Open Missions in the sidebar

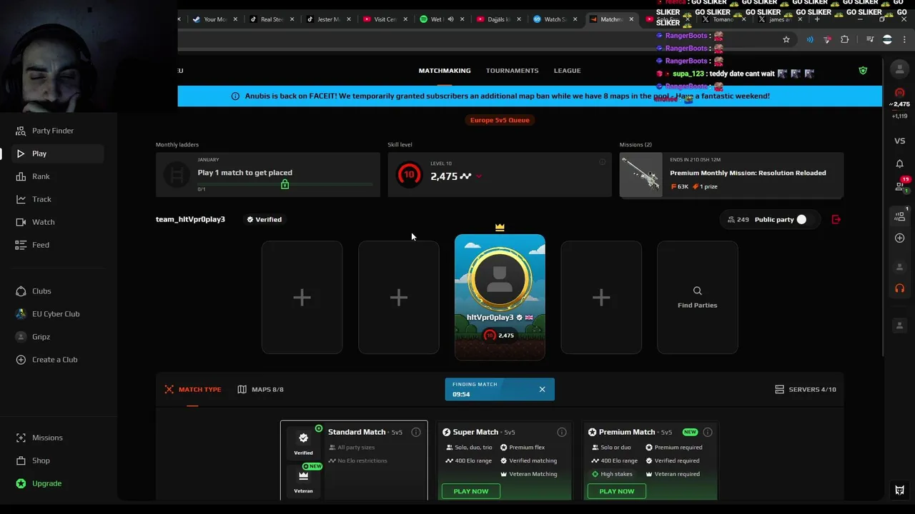click(47, 438)
